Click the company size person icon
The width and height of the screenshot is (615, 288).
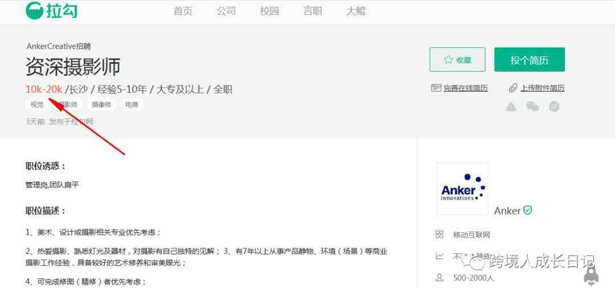click(439, 278)
